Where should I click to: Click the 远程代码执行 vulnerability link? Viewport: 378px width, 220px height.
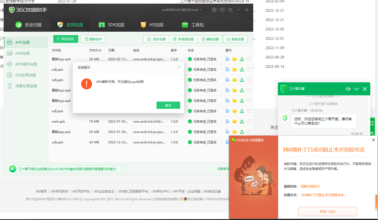[310, 186]
